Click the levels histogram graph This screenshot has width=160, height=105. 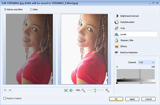(x=136, y=74)
